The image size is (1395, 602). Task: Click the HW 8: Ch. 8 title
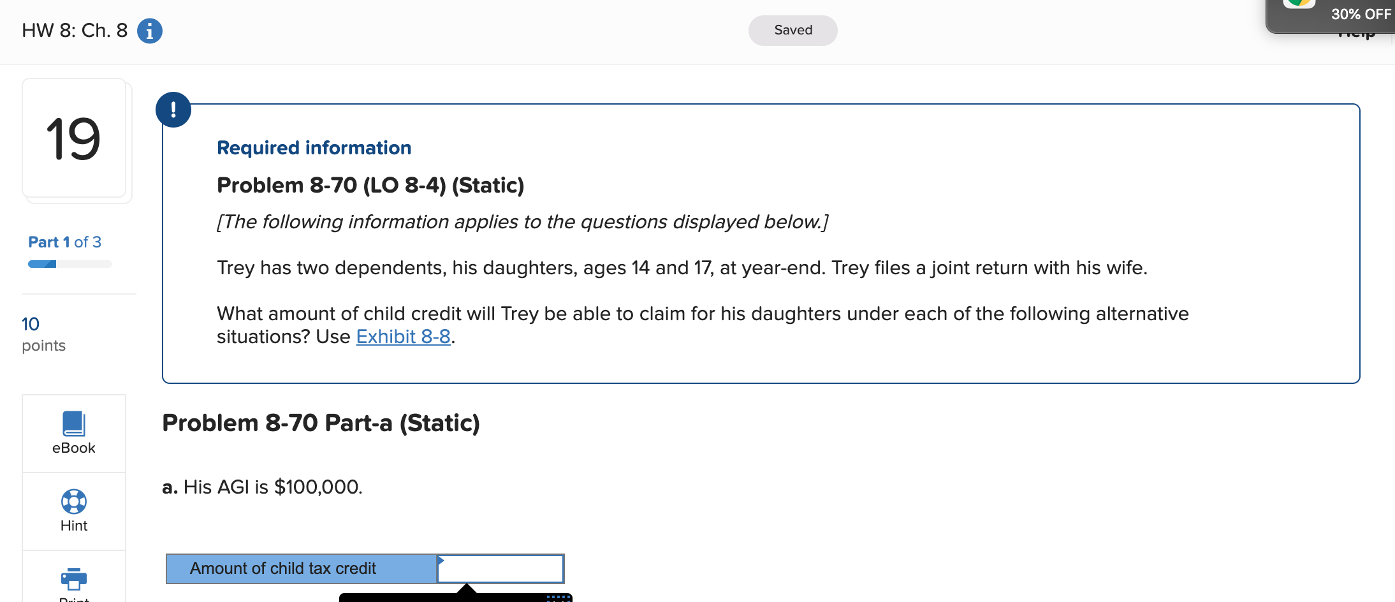(x=73, y=29)
